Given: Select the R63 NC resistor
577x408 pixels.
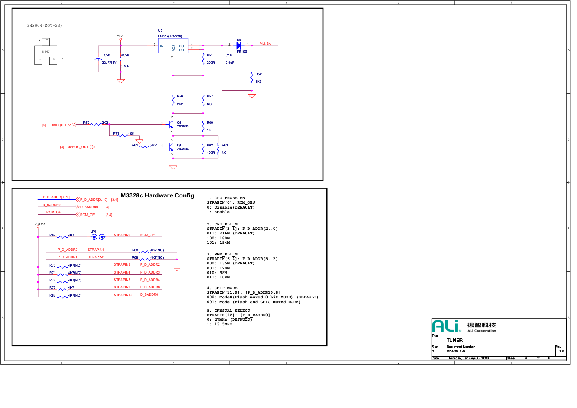Looking at the screenshot, I should point(218,149).
